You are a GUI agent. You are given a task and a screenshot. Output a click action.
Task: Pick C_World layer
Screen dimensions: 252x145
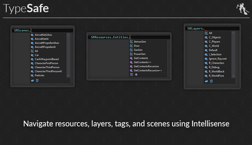pos(214,46)
